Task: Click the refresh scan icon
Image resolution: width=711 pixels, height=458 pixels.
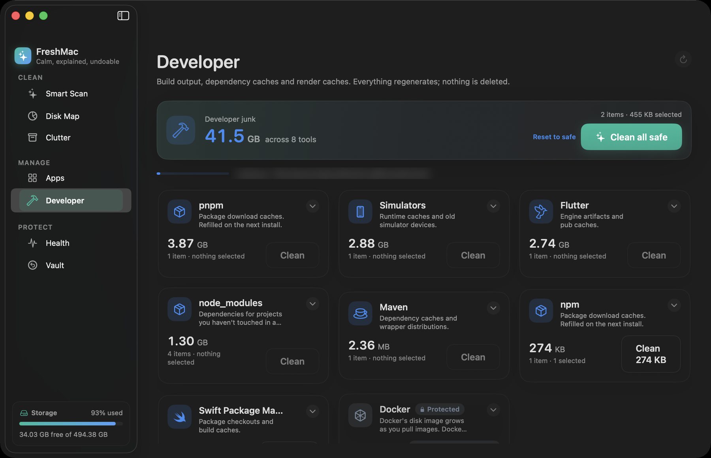Action: (x=683, y=60)
